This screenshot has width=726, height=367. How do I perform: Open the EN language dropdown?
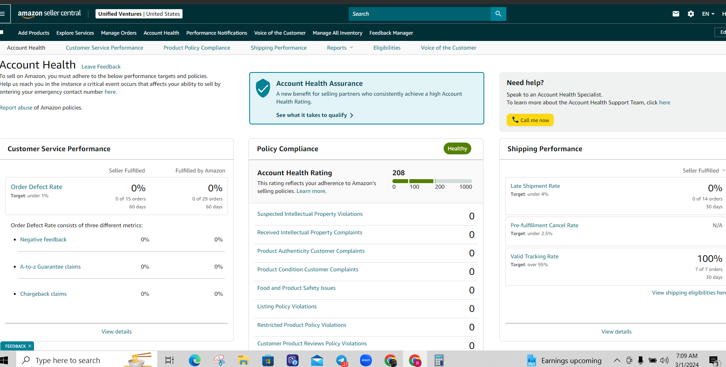[708, 14]
